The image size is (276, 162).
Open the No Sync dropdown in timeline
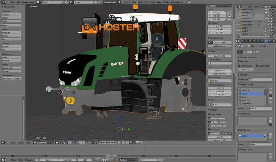tap(128, 160)
